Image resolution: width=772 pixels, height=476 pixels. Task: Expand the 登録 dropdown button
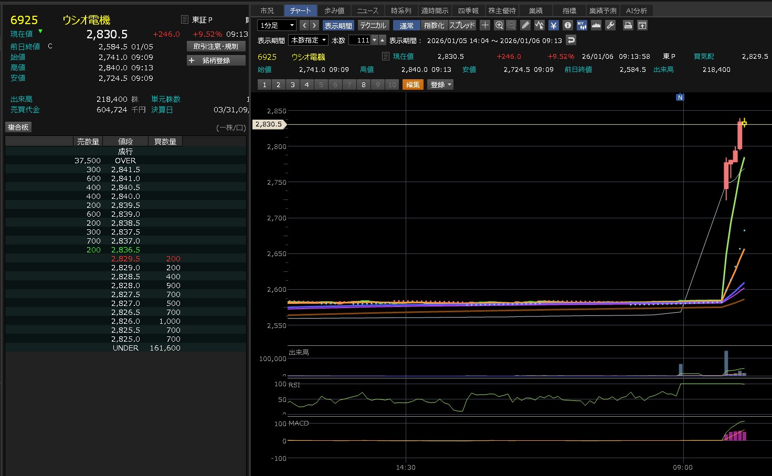[440, 84]
